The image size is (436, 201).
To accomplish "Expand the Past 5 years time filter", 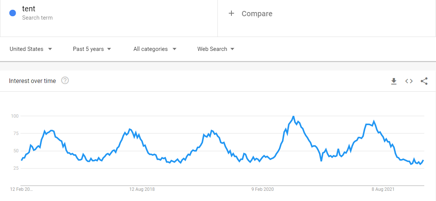I will tap(92, 49).
